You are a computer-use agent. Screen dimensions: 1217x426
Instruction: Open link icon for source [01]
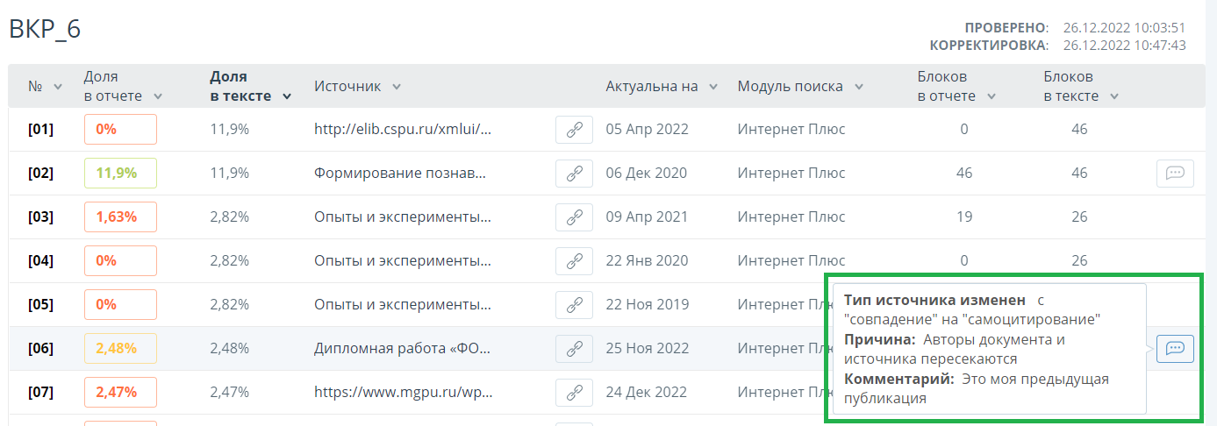tap(574, 129)
